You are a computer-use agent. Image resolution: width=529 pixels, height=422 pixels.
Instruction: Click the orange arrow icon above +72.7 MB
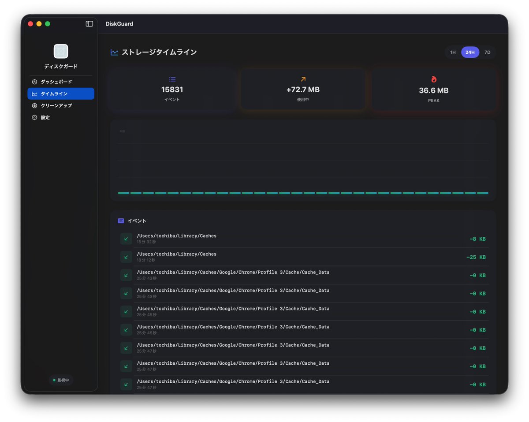click(303, 79)
